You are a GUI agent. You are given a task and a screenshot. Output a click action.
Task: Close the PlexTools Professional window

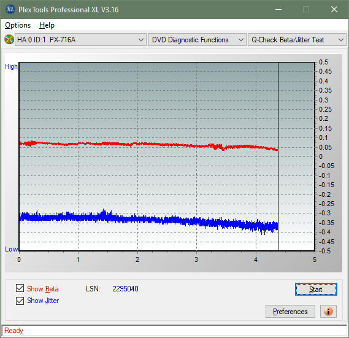tap(334, 9)
